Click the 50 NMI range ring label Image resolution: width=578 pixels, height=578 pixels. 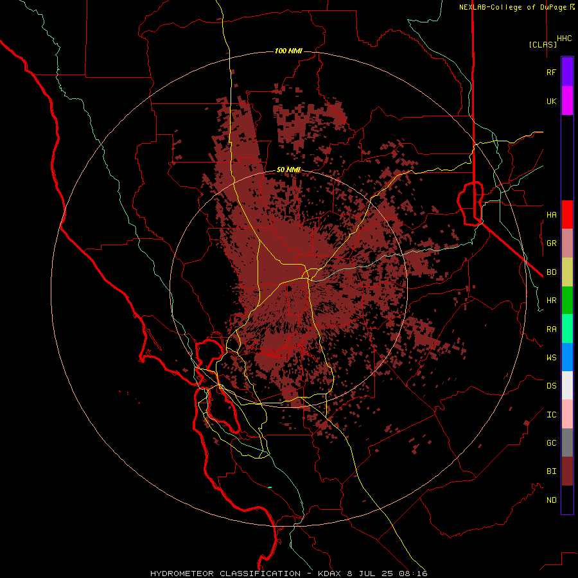[288, 170]
